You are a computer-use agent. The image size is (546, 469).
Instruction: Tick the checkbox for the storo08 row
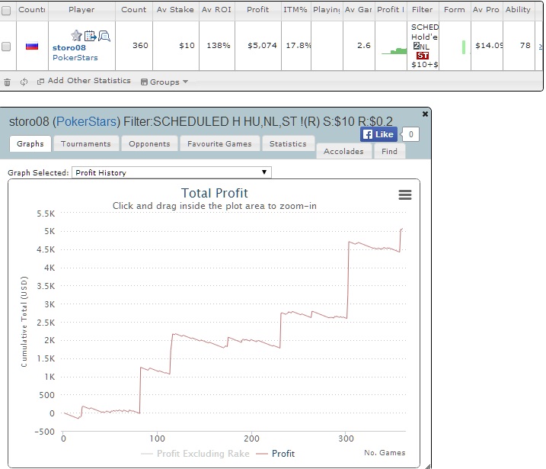click(x=6, y=47)
